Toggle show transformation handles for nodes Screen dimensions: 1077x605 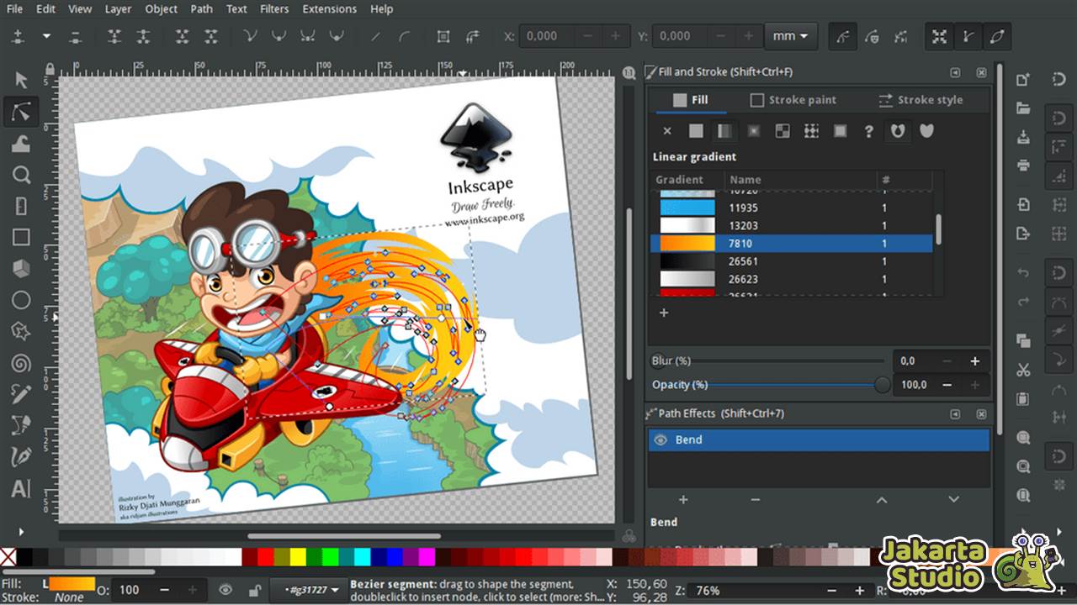(x=940, y=36)
